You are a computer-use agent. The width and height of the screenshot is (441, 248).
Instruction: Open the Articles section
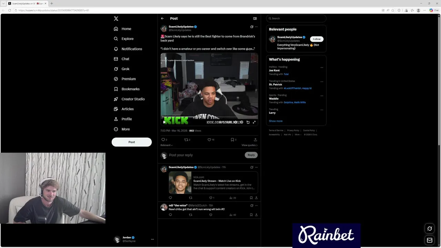point(124,109)
